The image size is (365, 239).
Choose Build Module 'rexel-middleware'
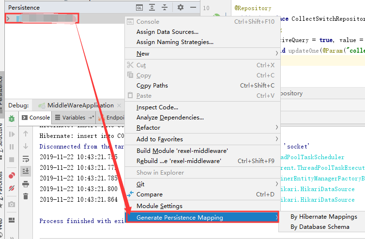click(x=202, y=151)
